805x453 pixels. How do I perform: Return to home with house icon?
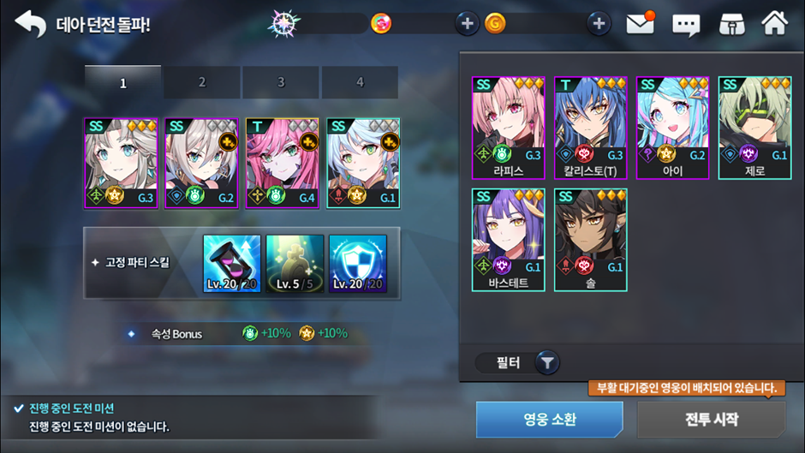(774, 23)
